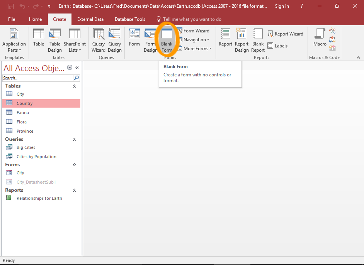Click the Sign in link

point(282,6)
